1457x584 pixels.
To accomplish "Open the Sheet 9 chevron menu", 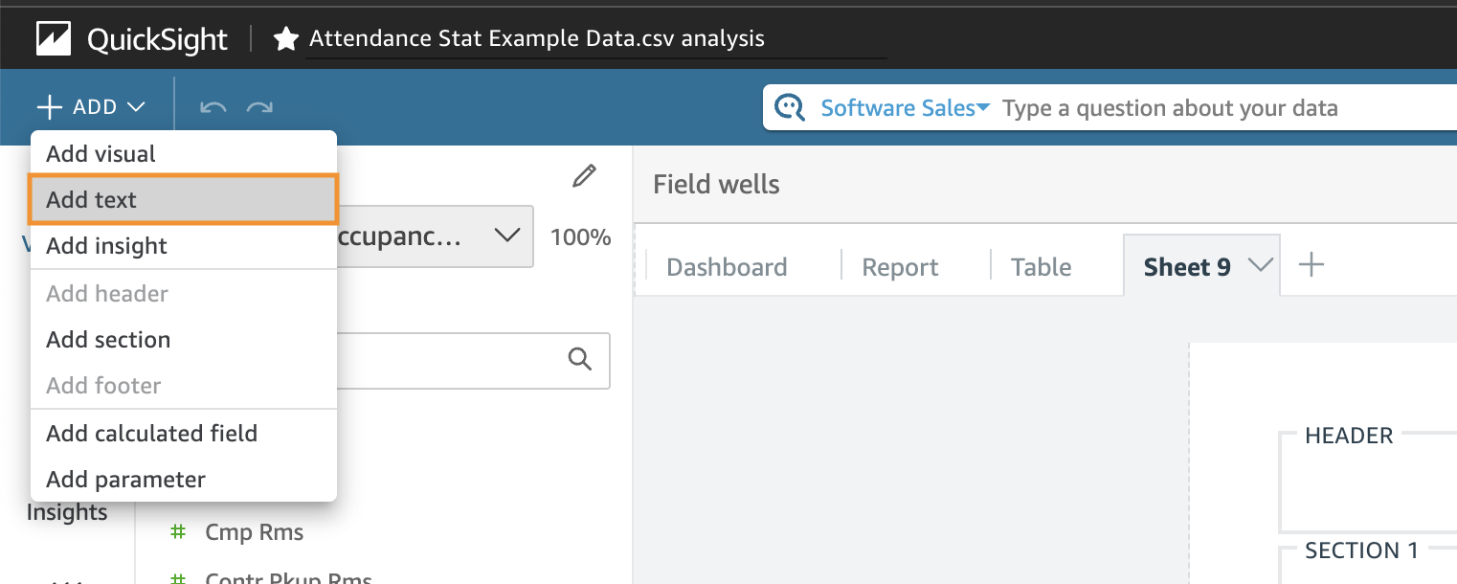I will click(1262, 266).
